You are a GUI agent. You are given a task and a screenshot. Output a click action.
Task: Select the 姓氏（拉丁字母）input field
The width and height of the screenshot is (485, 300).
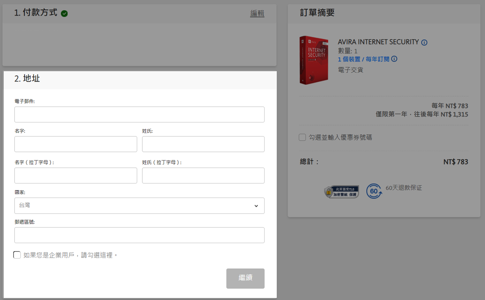click(x=203, y=176)
